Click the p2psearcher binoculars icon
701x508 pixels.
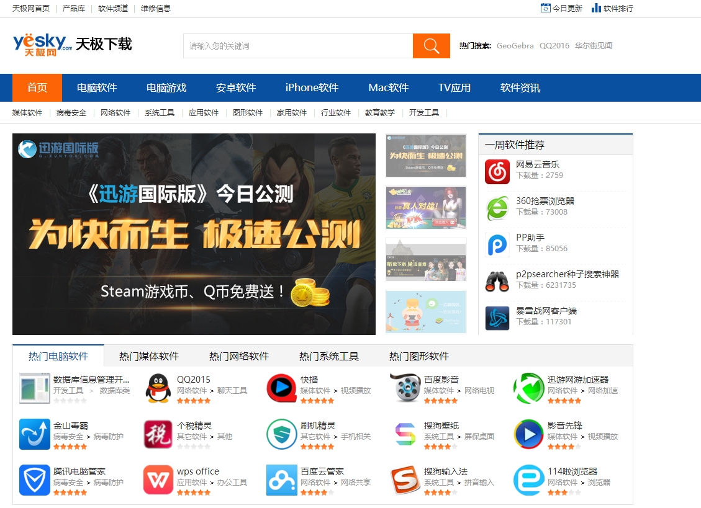click(x=497, y=282)
